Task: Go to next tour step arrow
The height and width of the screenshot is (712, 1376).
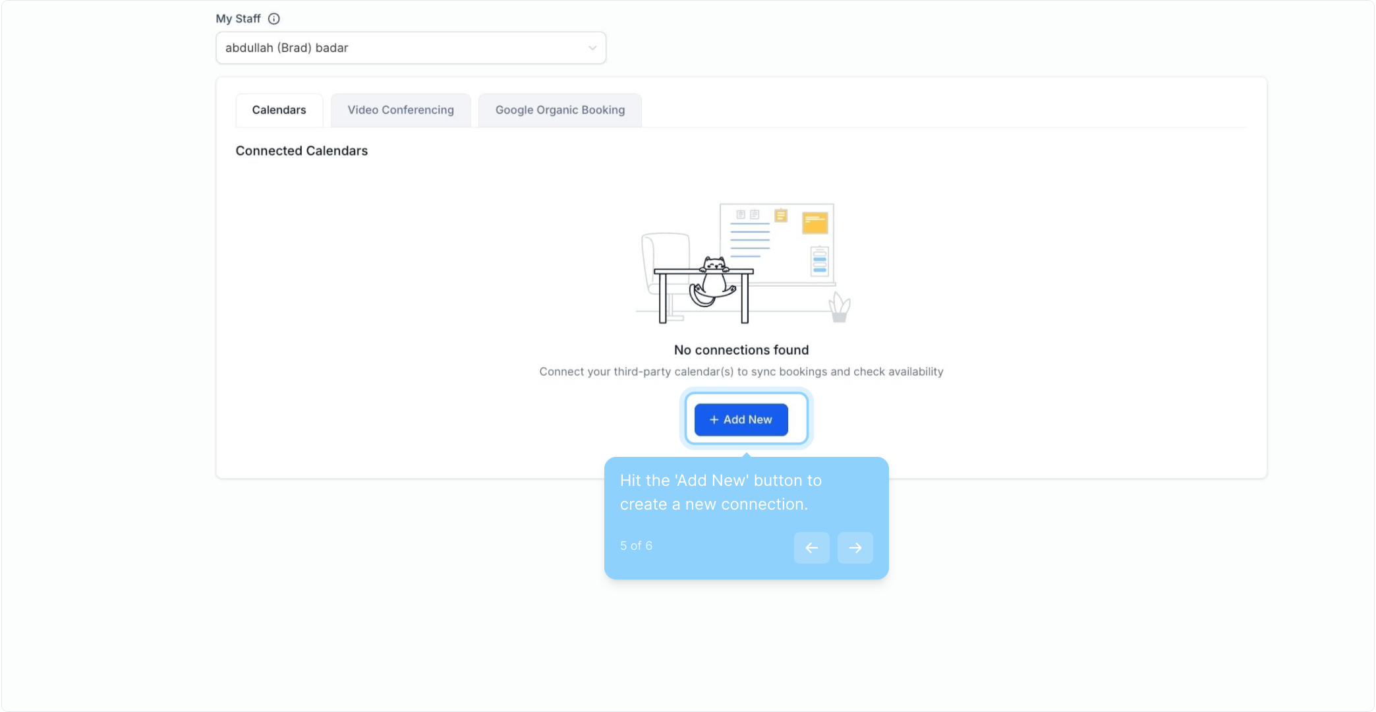Action: click(855, 548)
